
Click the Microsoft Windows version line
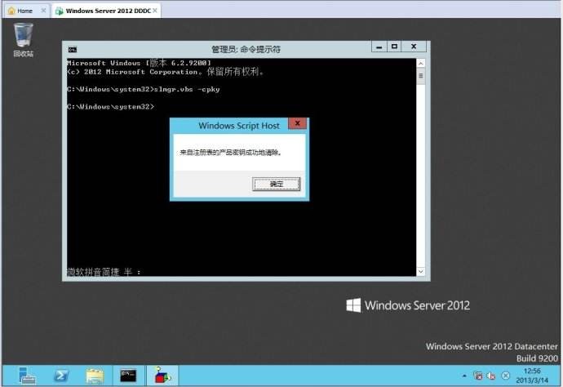coord(139,63)
